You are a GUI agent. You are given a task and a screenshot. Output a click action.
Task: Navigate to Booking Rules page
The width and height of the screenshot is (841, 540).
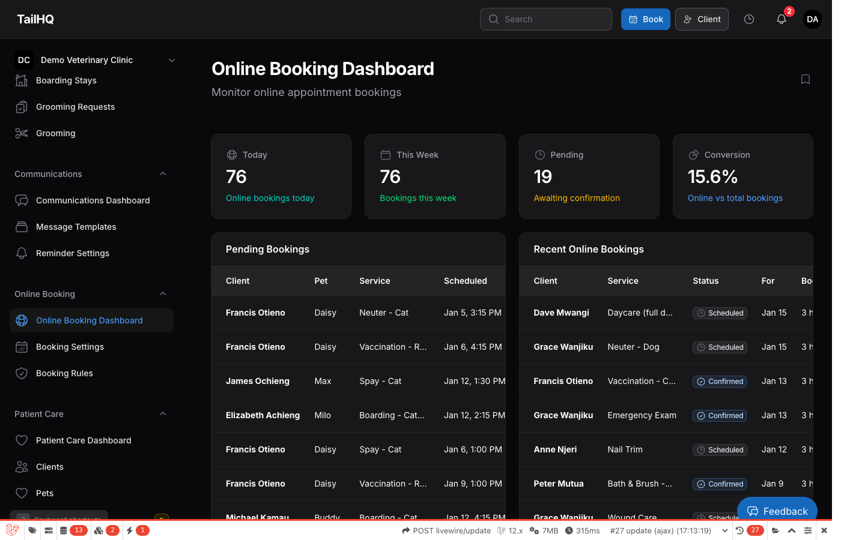click(64, 373)
